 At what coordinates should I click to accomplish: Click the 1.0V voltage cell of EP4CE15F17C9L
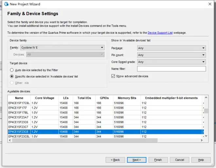pos(45,103)
